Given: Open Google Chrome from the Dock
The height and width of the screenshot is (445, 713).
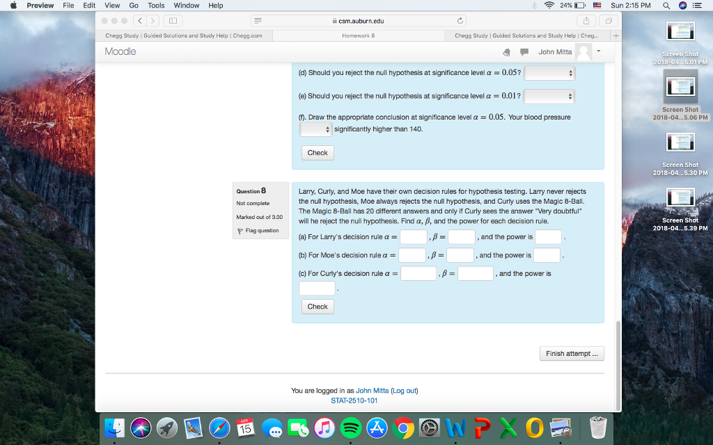Looking at the screenshot, I should [403, 428].
